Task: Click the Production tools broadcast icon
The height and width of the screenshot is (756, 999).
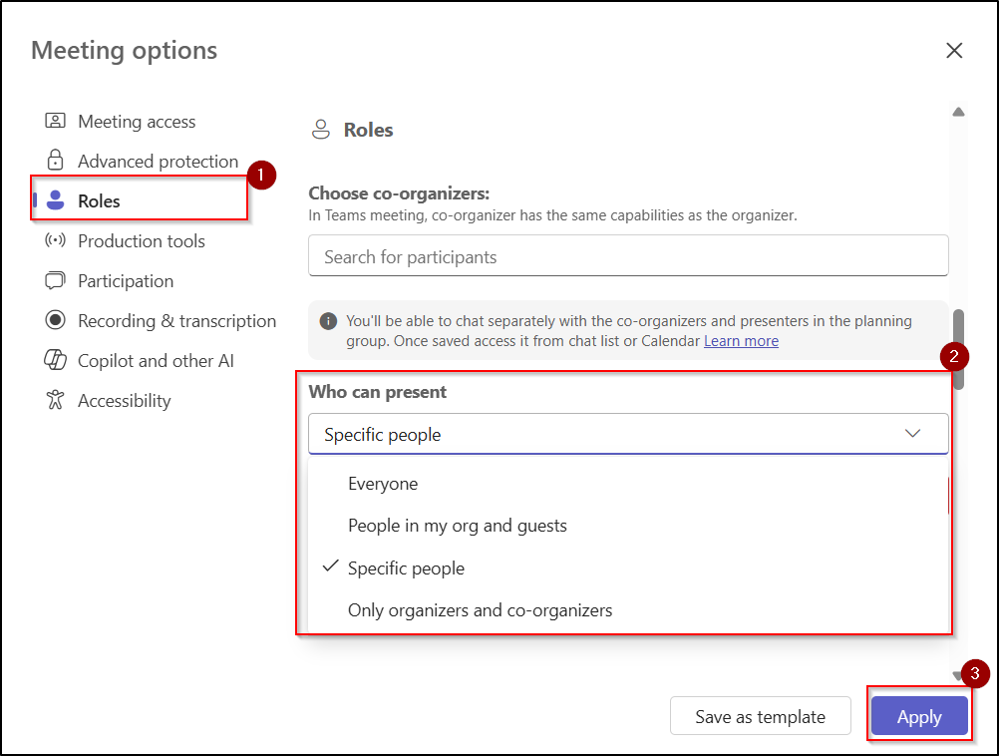Action: (x=56, y=240)
